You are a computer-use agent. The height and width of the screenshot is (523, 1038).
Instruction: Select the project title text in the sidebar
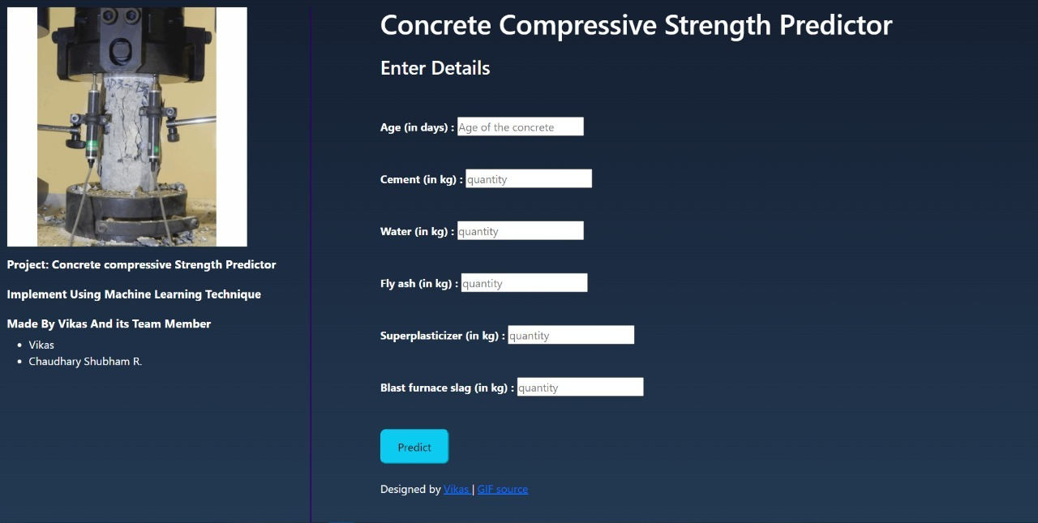click(x=141, y=264)
